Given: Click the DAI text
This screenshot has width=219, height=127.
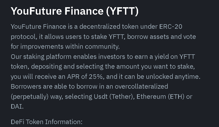Looking at the screenshot, I should click(17, 107).
